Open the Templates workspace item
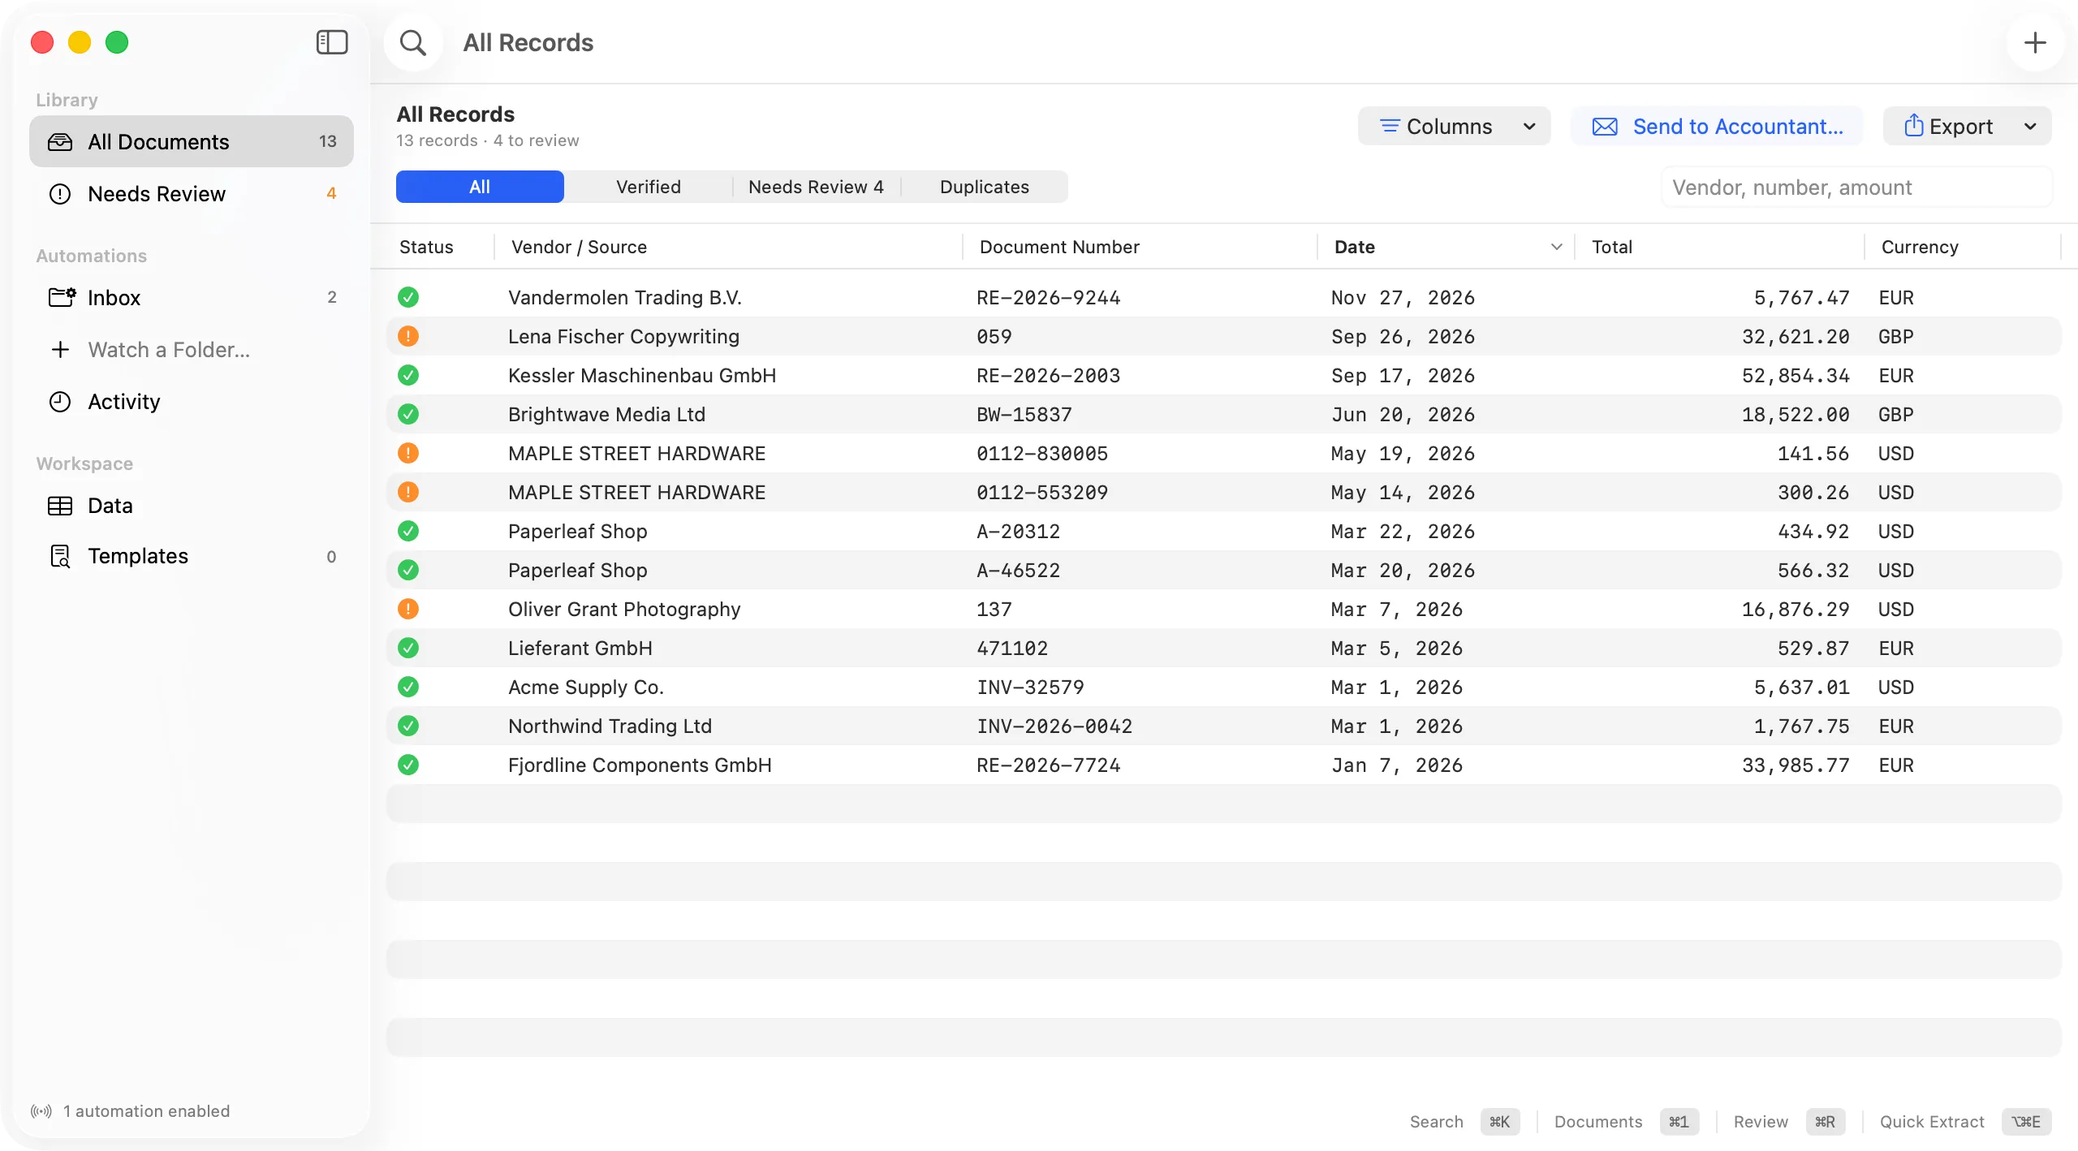Image resolution: width=2078 pixels, height=1151 pixels. (192, 556)
